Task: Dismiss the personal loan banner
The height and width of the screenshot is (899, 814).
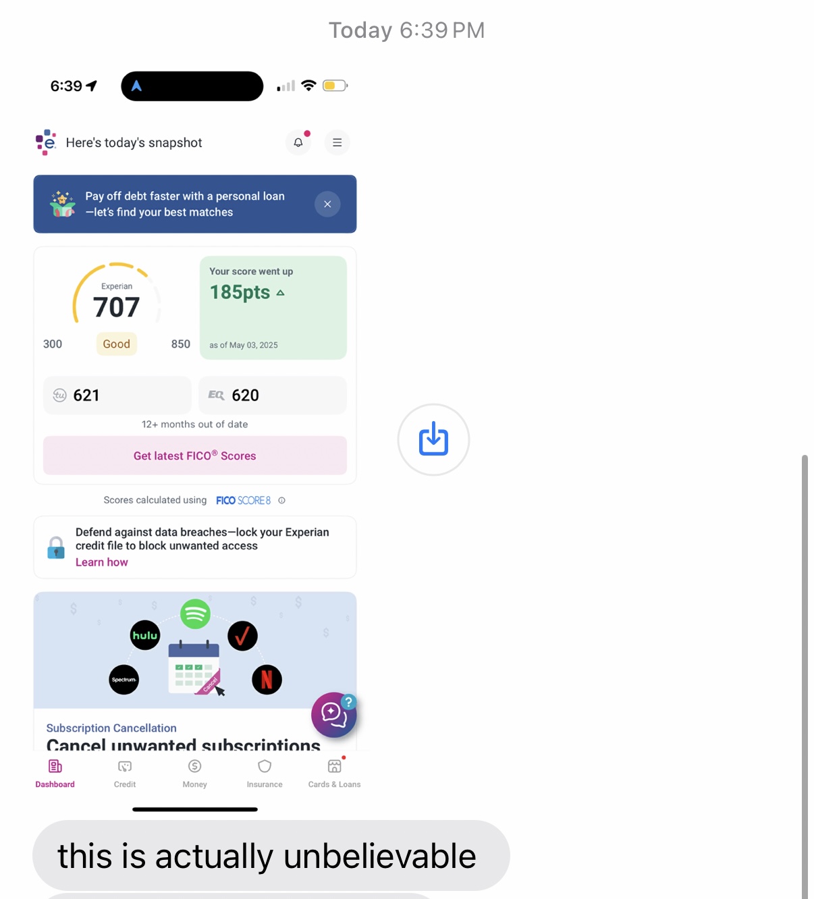Action: pyautogui.click(x=327, y=204)
